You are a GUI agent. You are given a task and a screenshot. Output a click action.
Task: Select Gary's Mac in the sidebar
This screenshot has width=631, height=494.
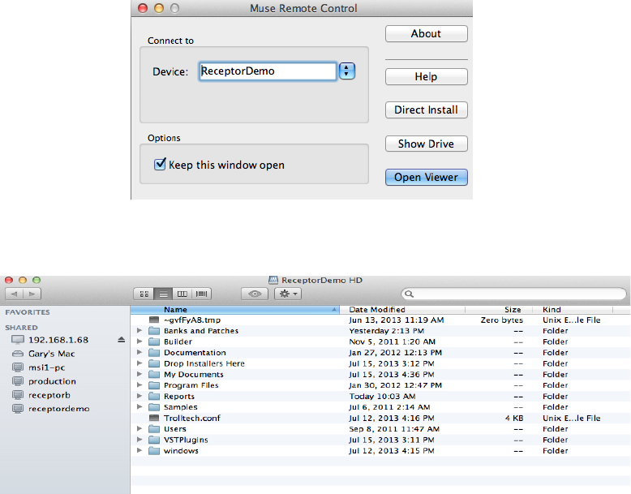click(52, 354)
